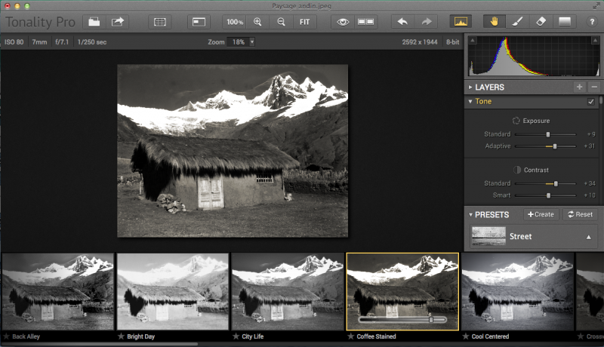Favorite the Cool Centered preset star
The height and width of the screenshot is (347, 604).
coord(465,336)
